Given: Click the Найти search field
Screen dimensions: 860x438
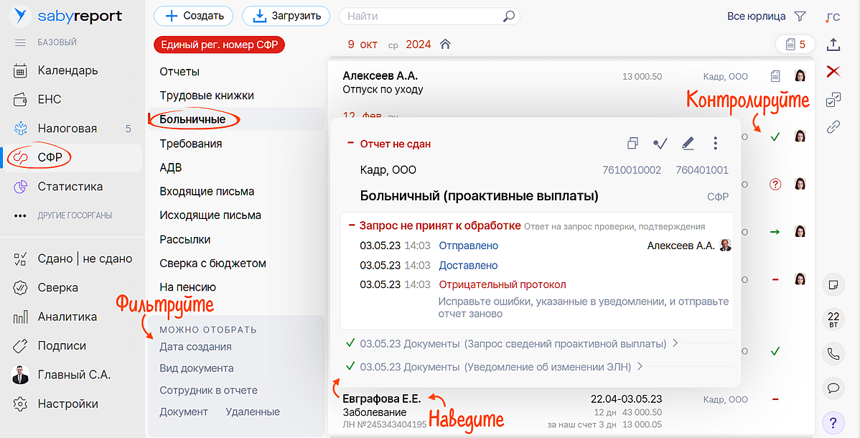Looking at the screenshot, I should 424,16.
